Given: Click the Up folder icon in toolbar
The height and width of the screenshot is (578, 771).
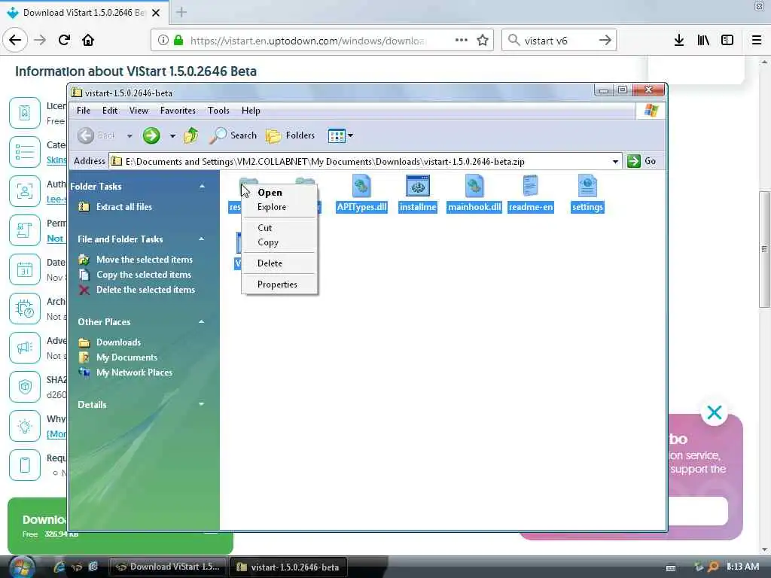Looking at the screenshot, I should (190, 135).
